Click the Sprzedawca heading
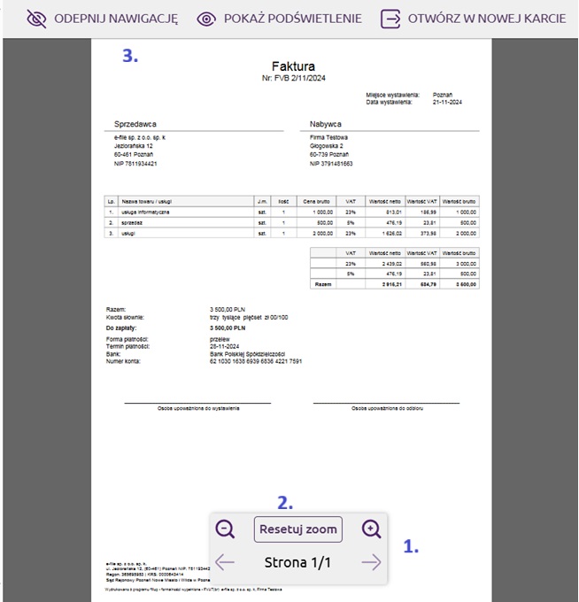This screenshot has height=602, width=579. pyautogui.click(x=135, y=124)
